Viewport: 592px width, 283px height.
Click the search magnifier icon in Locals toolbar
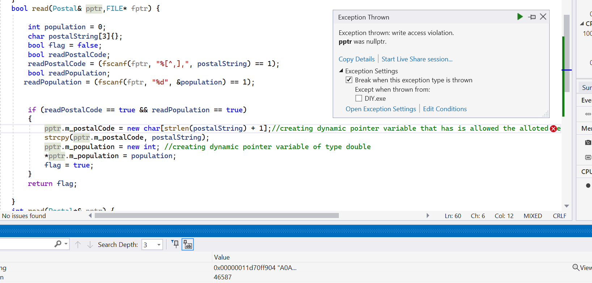58,244
